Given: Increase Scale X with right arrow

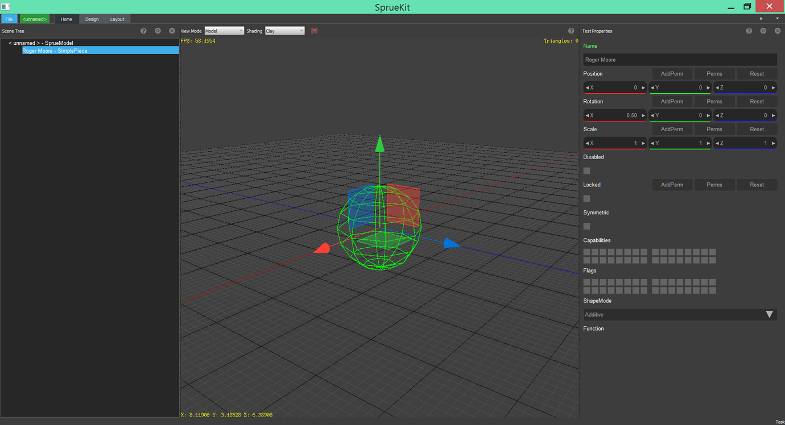Looking at the screenshot, I should (x=643, y=143).
